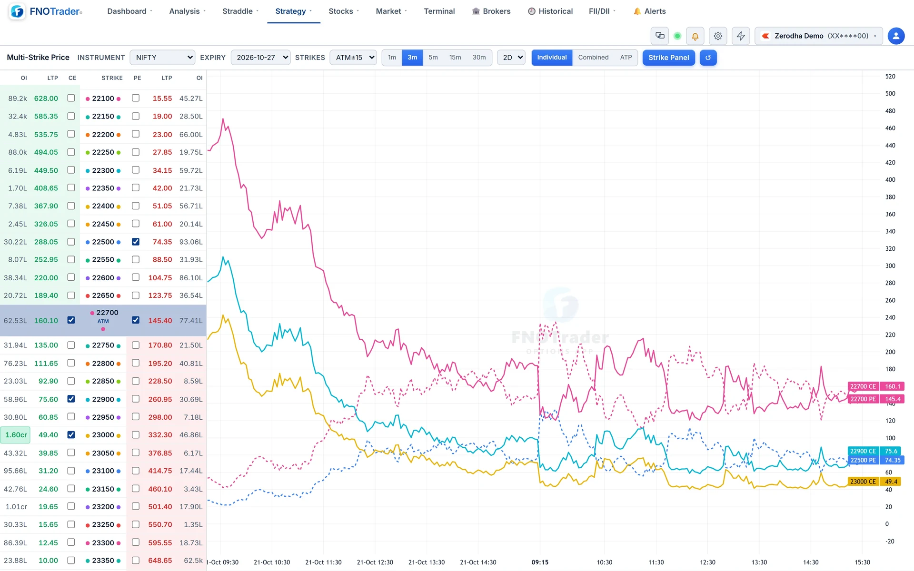Open the settings gear icon
Image resolution: width=914 pixels, height=571 pixels.
pyautogui.click(x=718, y=36)
